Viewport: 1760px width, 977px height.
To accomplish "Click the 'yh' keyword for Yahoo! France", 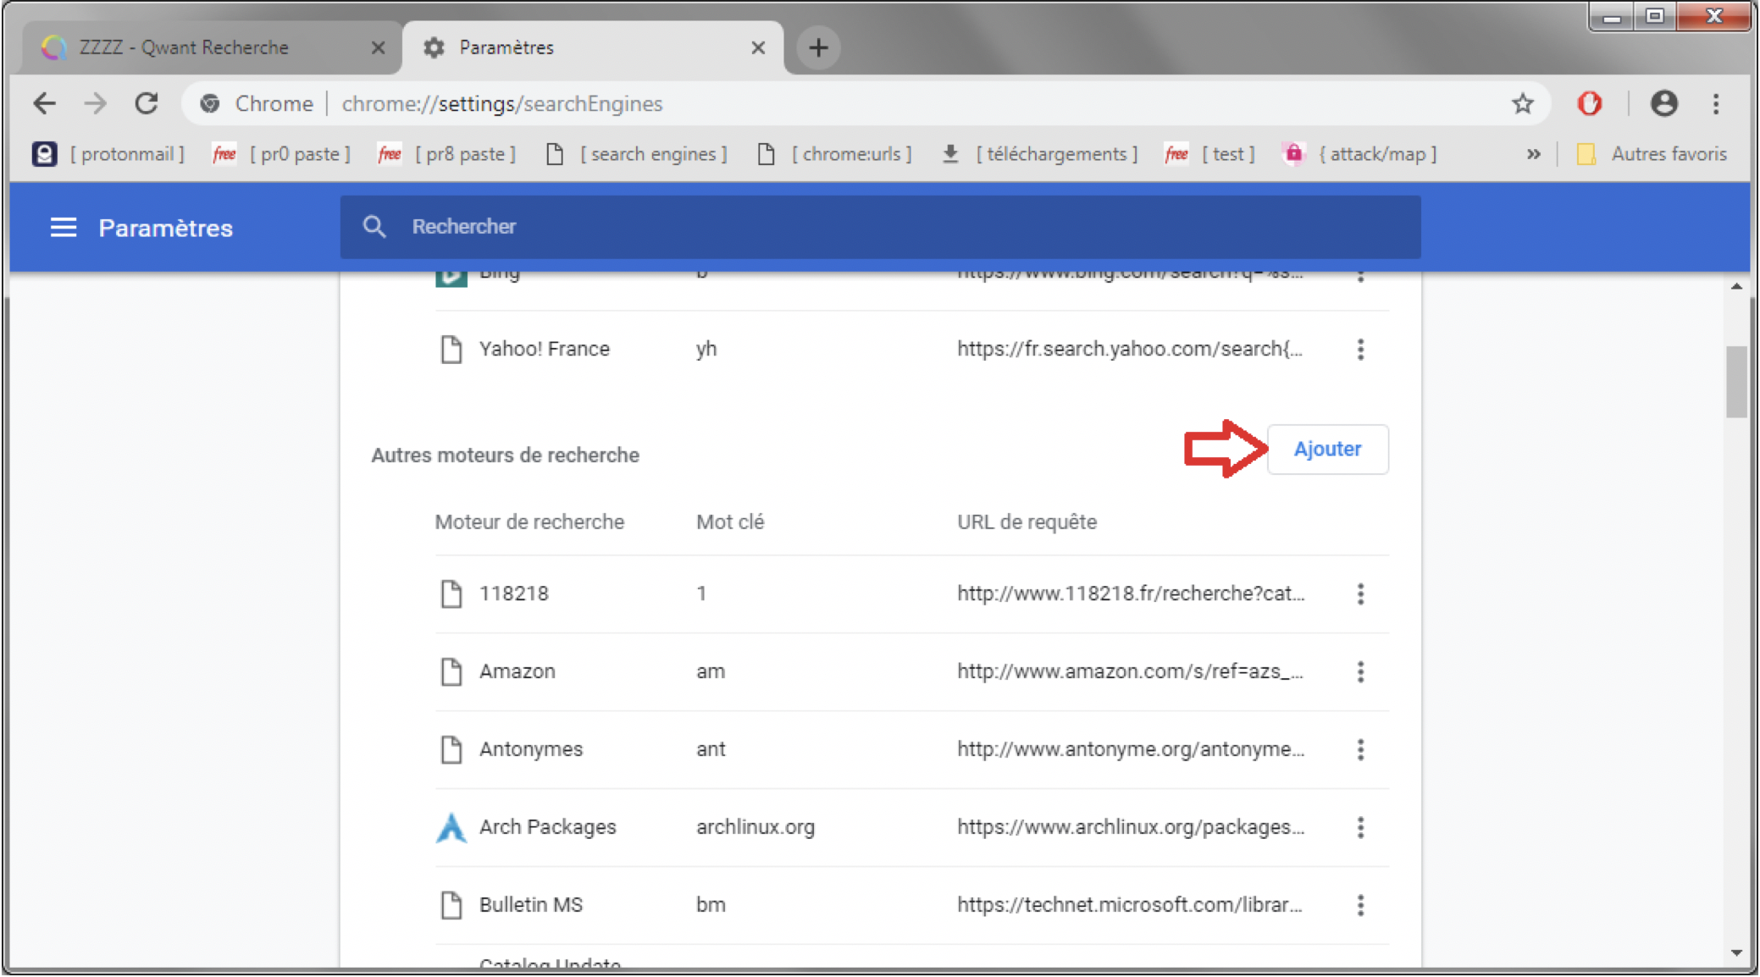I will [706, 350].
